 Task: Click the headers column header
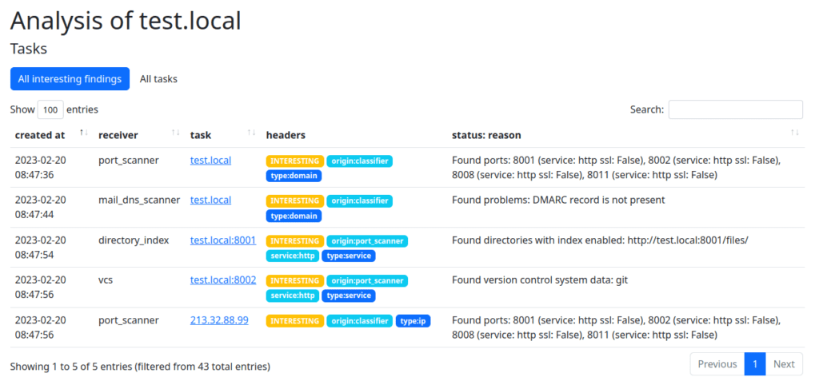pos(286,135)
